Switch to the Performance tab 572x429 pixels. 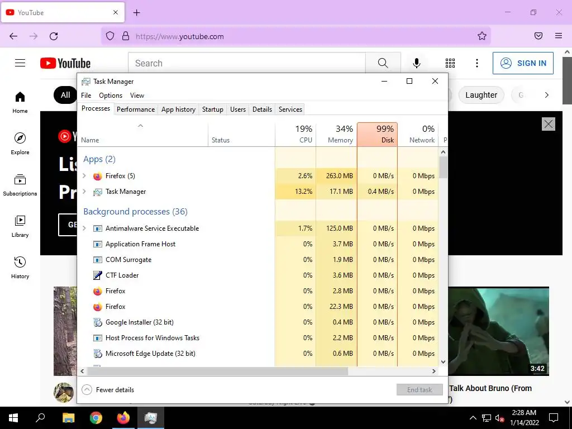tap(136, 109)
